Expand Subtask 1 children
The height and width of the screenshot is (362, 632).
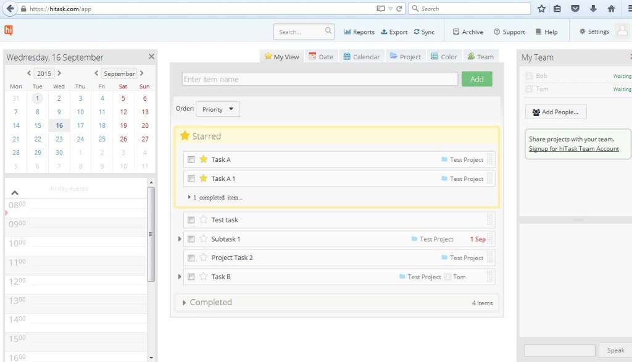(180, 239)
